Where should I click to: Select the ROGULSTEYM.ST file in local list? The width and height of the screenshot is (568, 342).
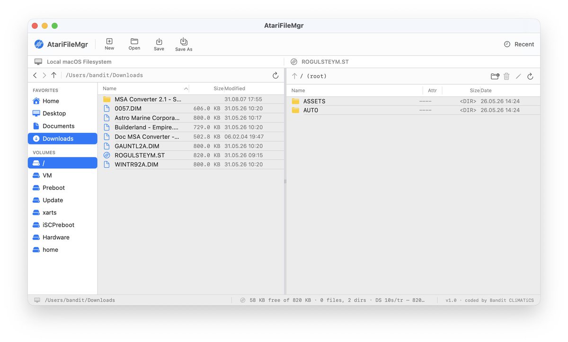coord(191,155)
